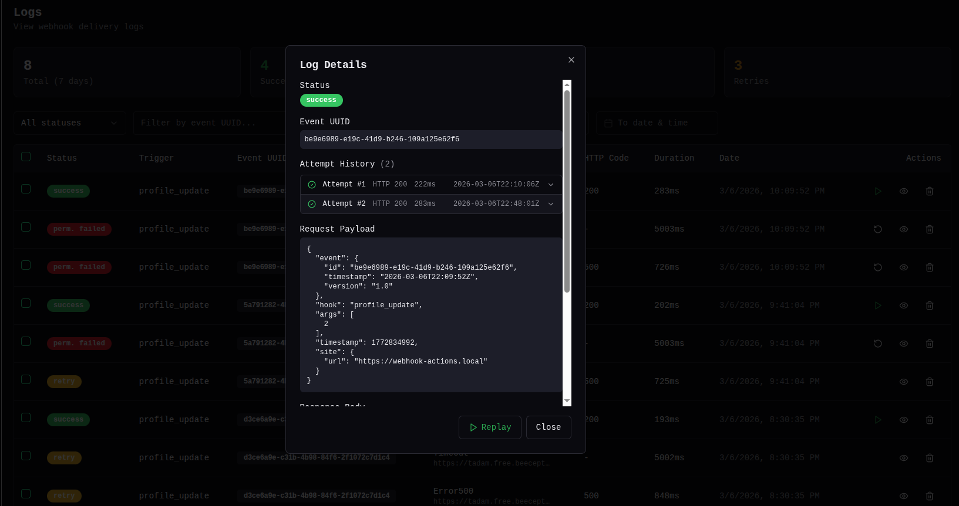Click the replay icon on the 283ms row
This screenshot has height=506, width=959.
point(877,191)
